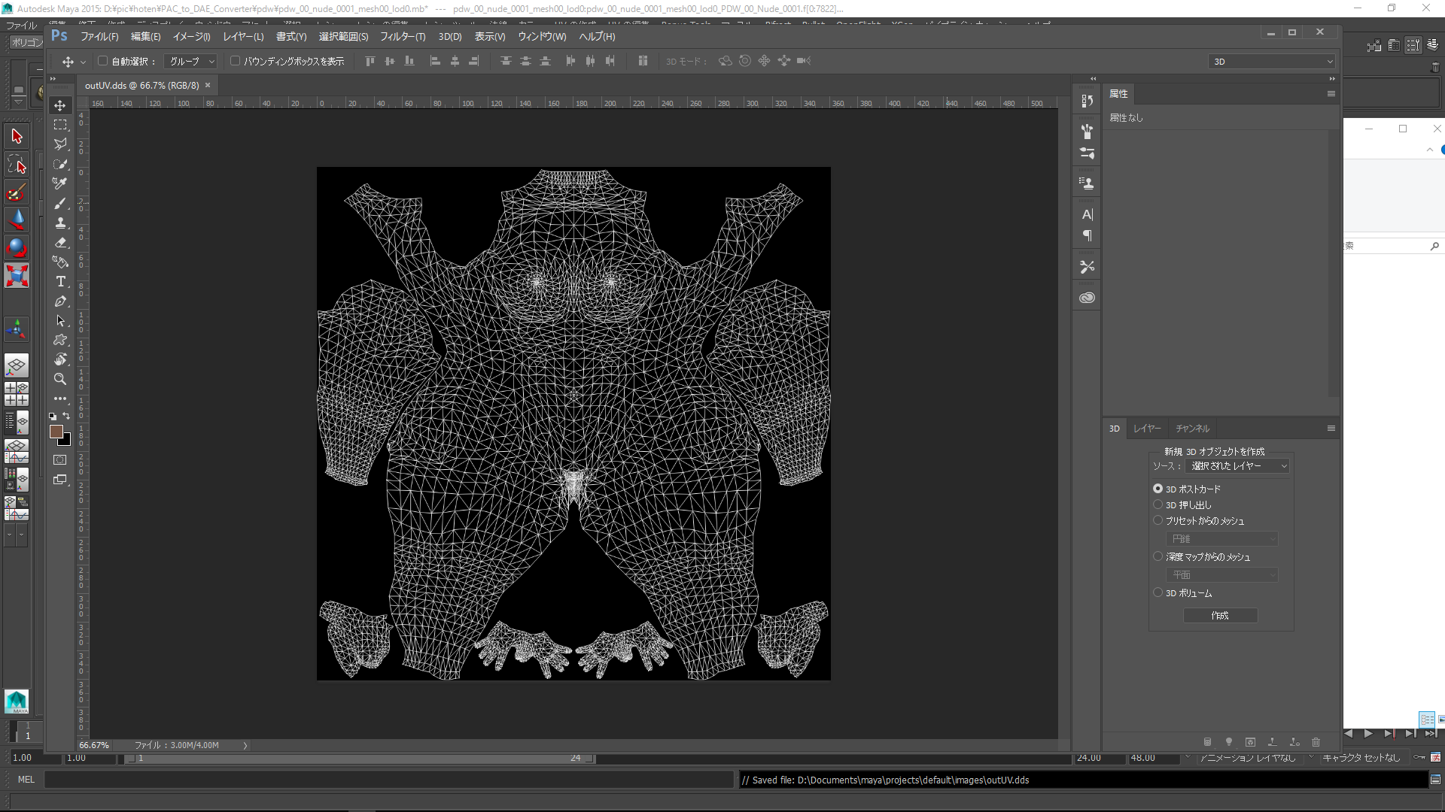
Task: Toggle バウンディングボックスを表示 checkbox
Action: click(x=235, y=61)
